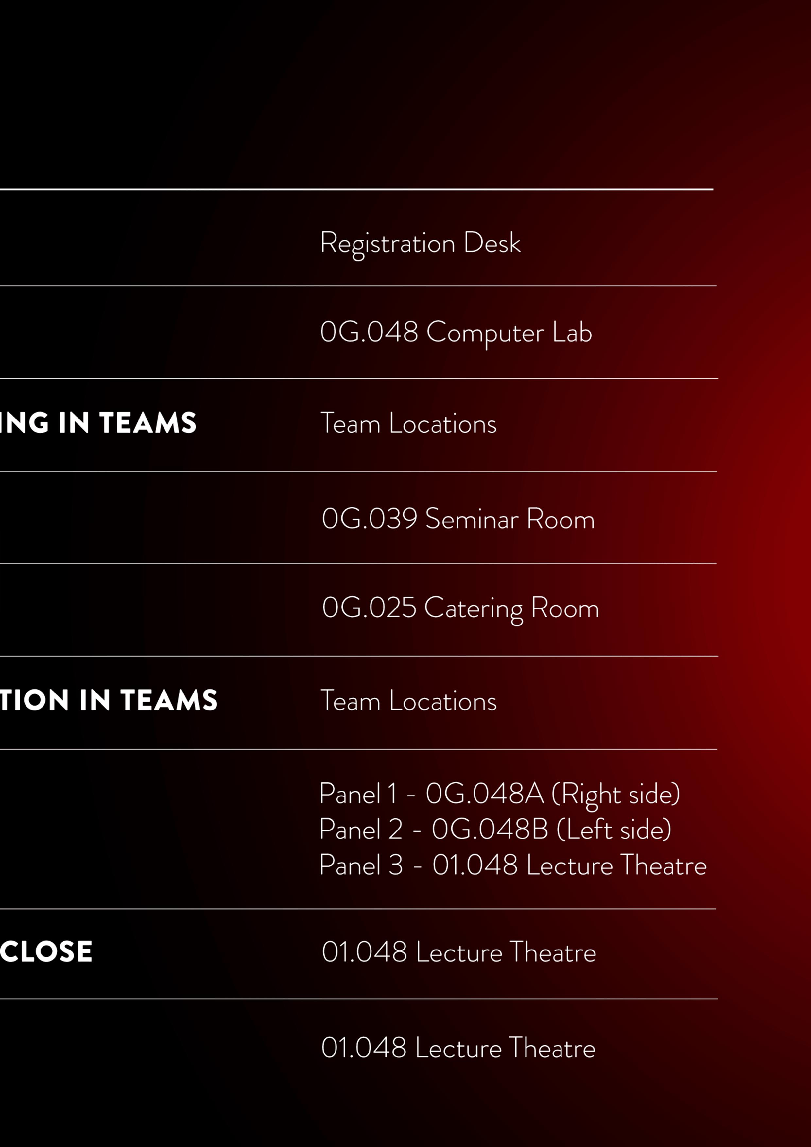Click the divider line above CLOSE row
Screen dimensions: 811x1147
tap(358, 909)
